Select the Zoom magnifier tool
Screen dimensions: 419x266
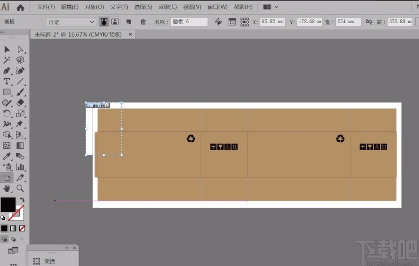(x=20, y=188)
